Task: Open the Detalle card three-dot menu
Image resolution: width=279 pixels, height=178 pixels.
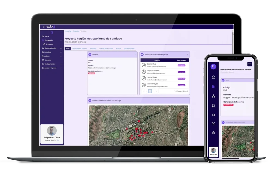Action: [135, 55]
